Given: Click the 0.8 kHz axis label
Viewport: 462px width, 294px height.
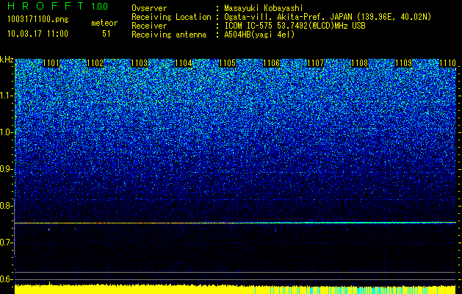Looking at the screenshot, I should tap(6, 206).
